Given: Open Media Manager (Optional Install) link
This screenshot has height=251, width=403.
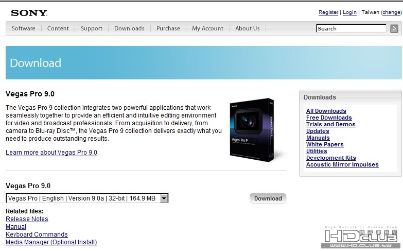Looking at the screenshot, I should pos(51,242).
